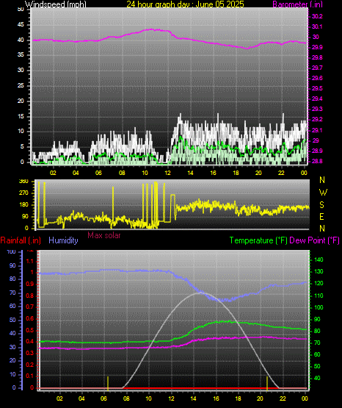Click the 12 hour label under windspeed graph

pyautogui.click(x=167, y=173)
